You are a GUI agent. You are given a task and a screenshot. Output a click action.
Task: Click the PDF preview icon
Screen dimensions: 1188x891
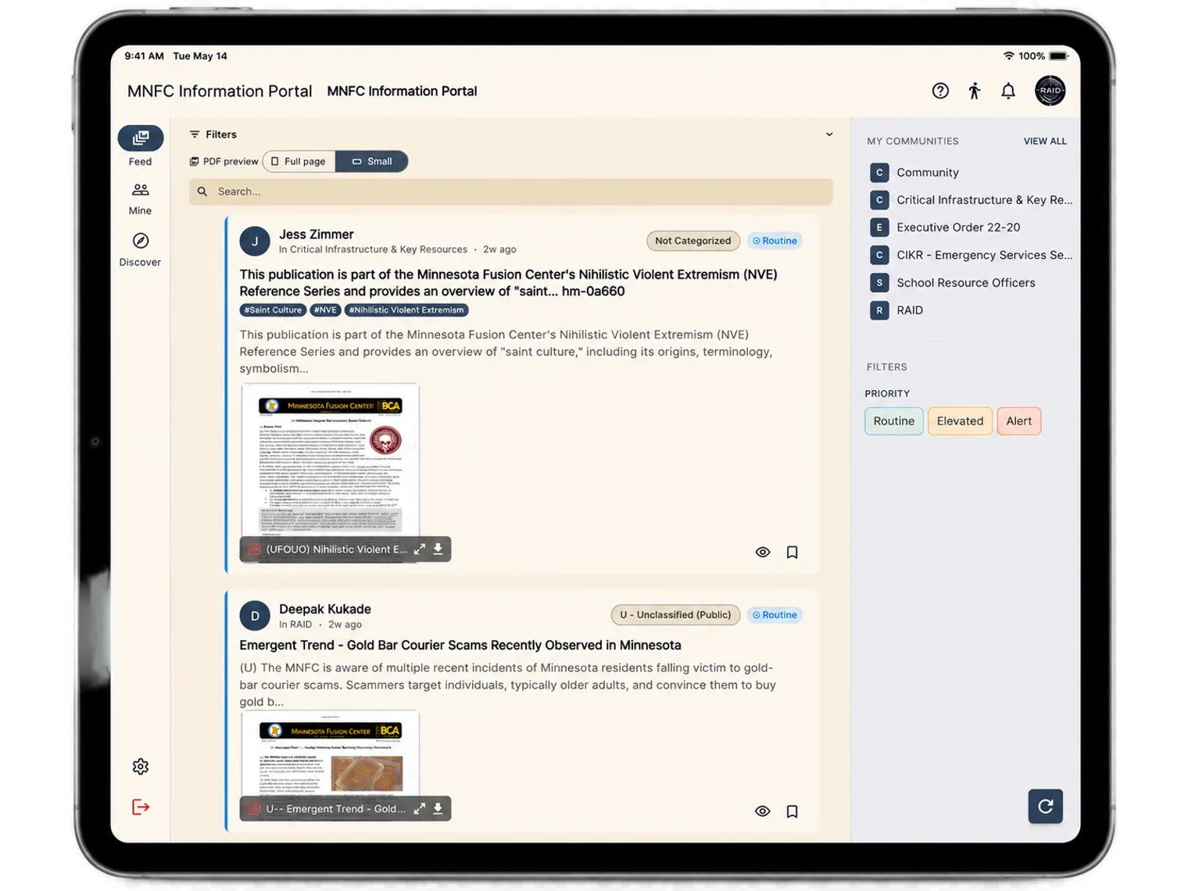coord(195,162)
